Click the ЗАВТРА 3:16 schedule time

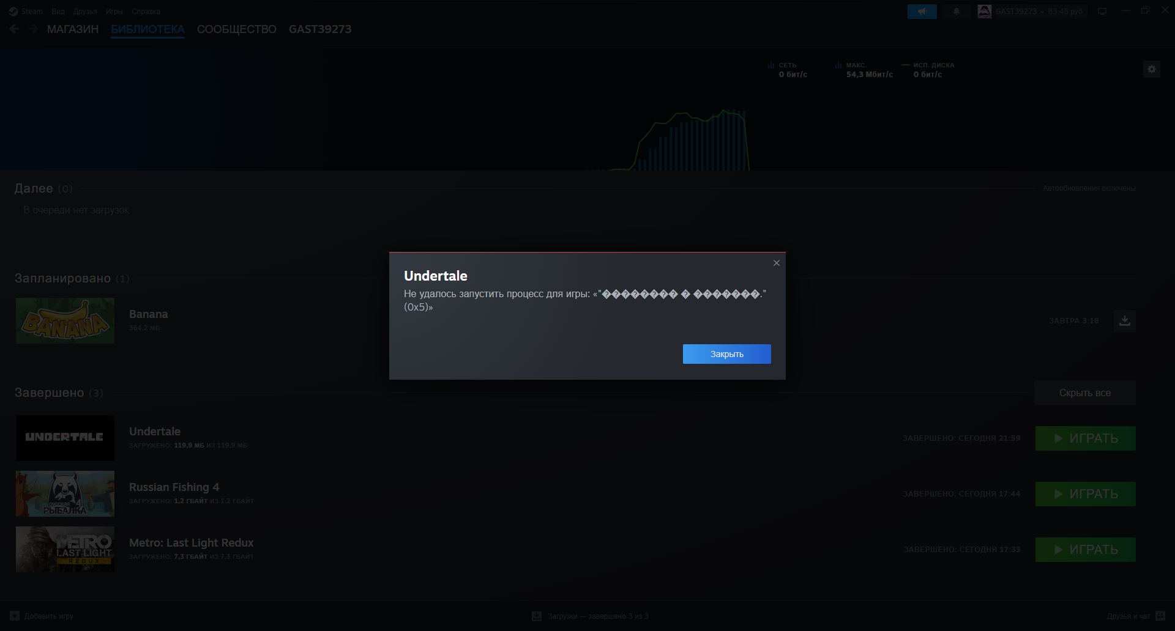pos(1074,320)
